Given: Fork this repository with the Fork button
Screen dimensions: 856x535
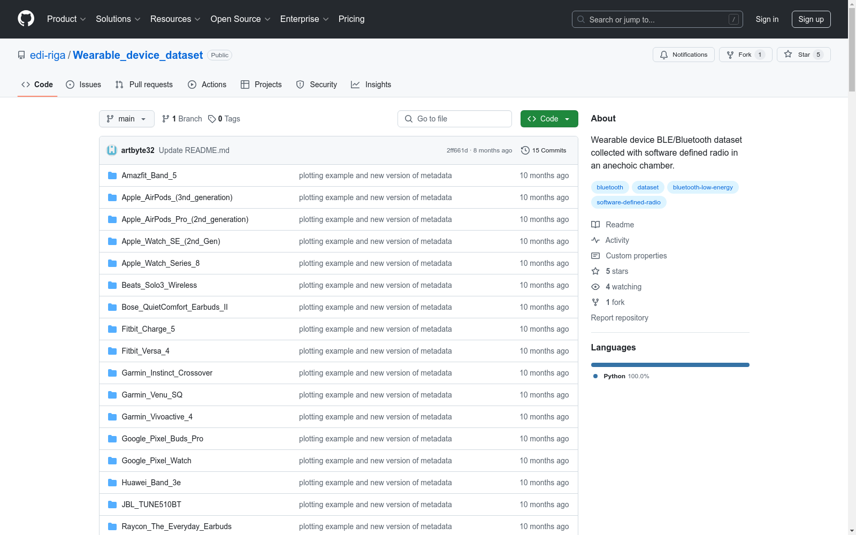Looking at the screenshot, I should 745,55.
